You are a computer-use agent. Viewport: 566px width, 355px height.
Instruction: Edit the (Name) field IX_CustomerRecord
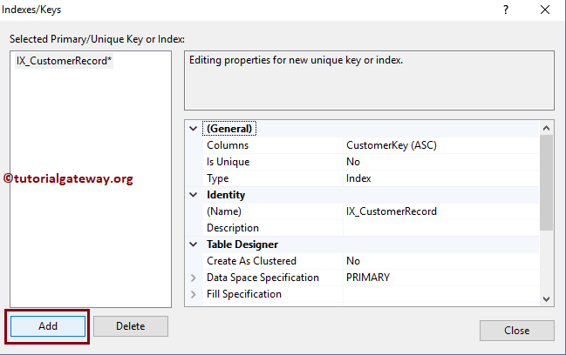(x=391, y=211)
